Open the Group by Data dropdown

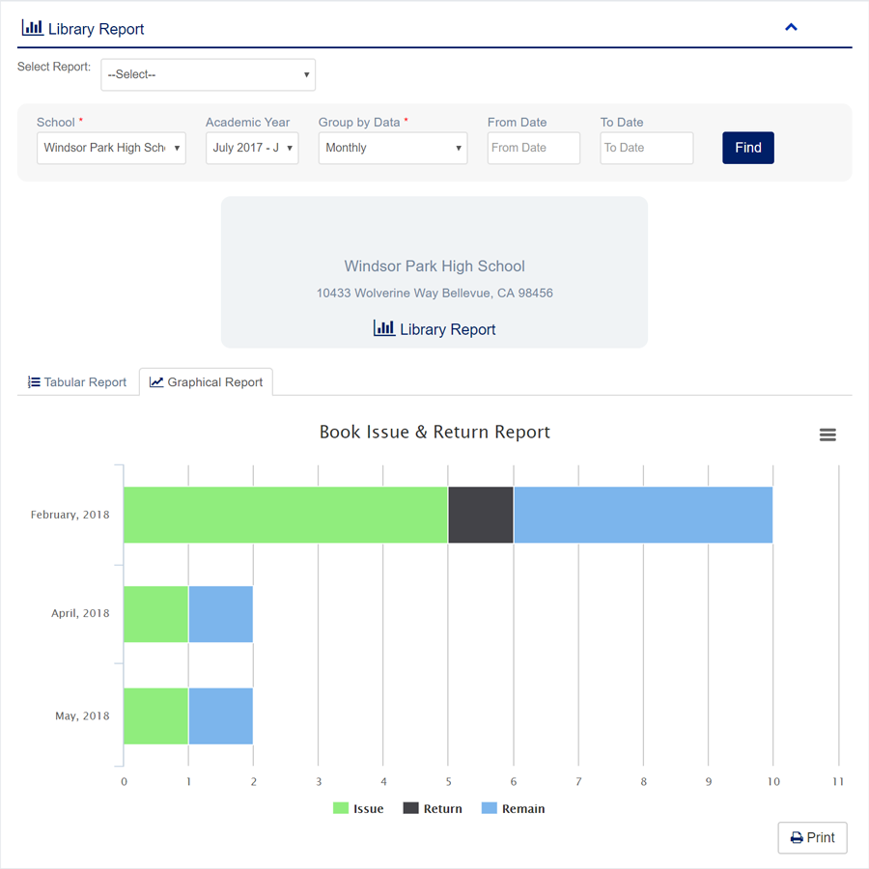pos(392,148)
